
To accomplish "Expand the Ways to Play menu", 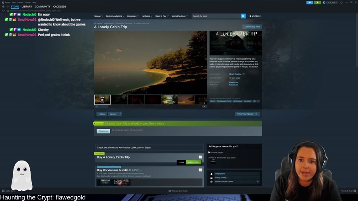I will (162, 16).
